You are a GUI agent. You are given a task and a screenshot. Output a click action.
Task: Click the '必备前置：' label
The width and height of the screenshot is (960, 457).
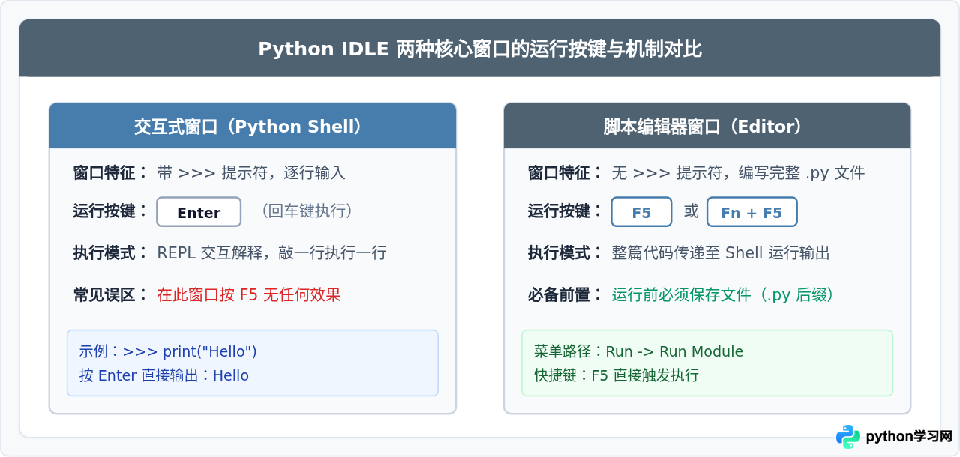(565, 295)
